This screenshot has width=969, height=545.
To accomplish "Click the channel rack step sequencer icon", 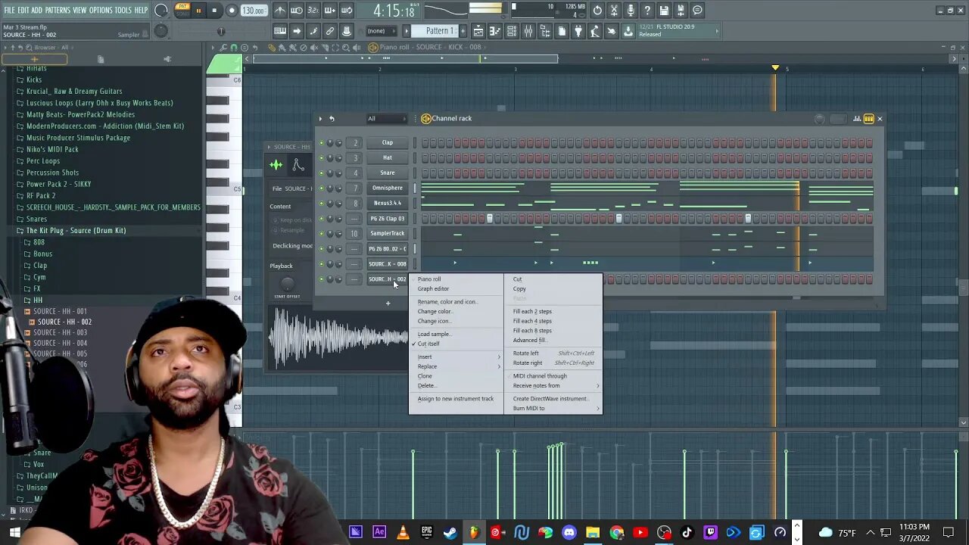I will pyautogui.click(x=869, y=119).
